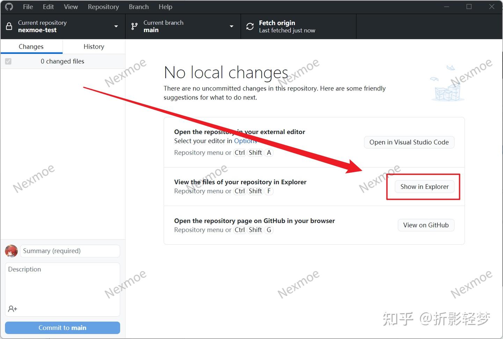This screenshot has width=503, height=339.
Task: Click the branch icon beside Current branch
Action: click(134, 26)
